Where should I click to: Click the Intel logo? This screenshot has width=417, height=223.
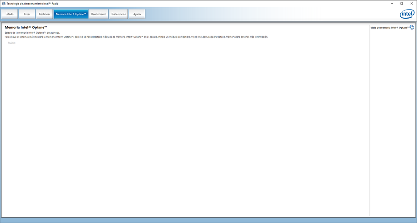click(407, 14)
